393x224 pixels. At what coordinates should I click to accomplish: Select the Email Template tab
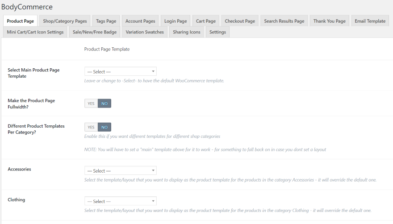coord(370,21)
